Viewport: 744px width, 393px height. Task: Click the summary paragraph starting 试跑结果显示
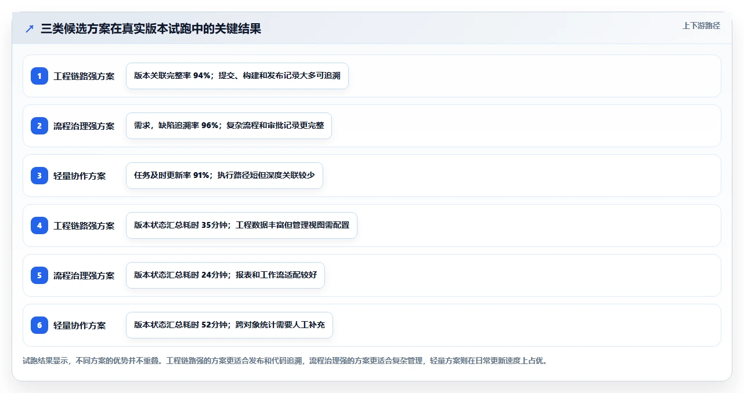(285, 361)
